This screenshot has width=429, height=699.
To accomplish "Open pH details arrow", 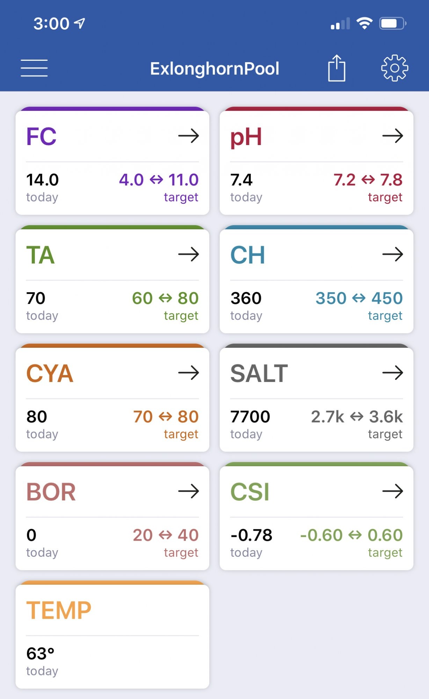I will click(393, 136).
